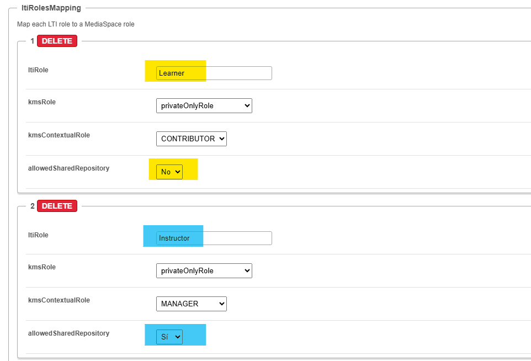The image size is (531, 361).
Task: Select the kmsRole label in mapping 2
Action: click(42, 267)
